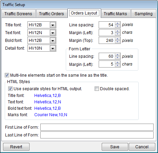The image size is (158, 153).
Task: Click the Detail font HV10N combo box
Action: 42,48
